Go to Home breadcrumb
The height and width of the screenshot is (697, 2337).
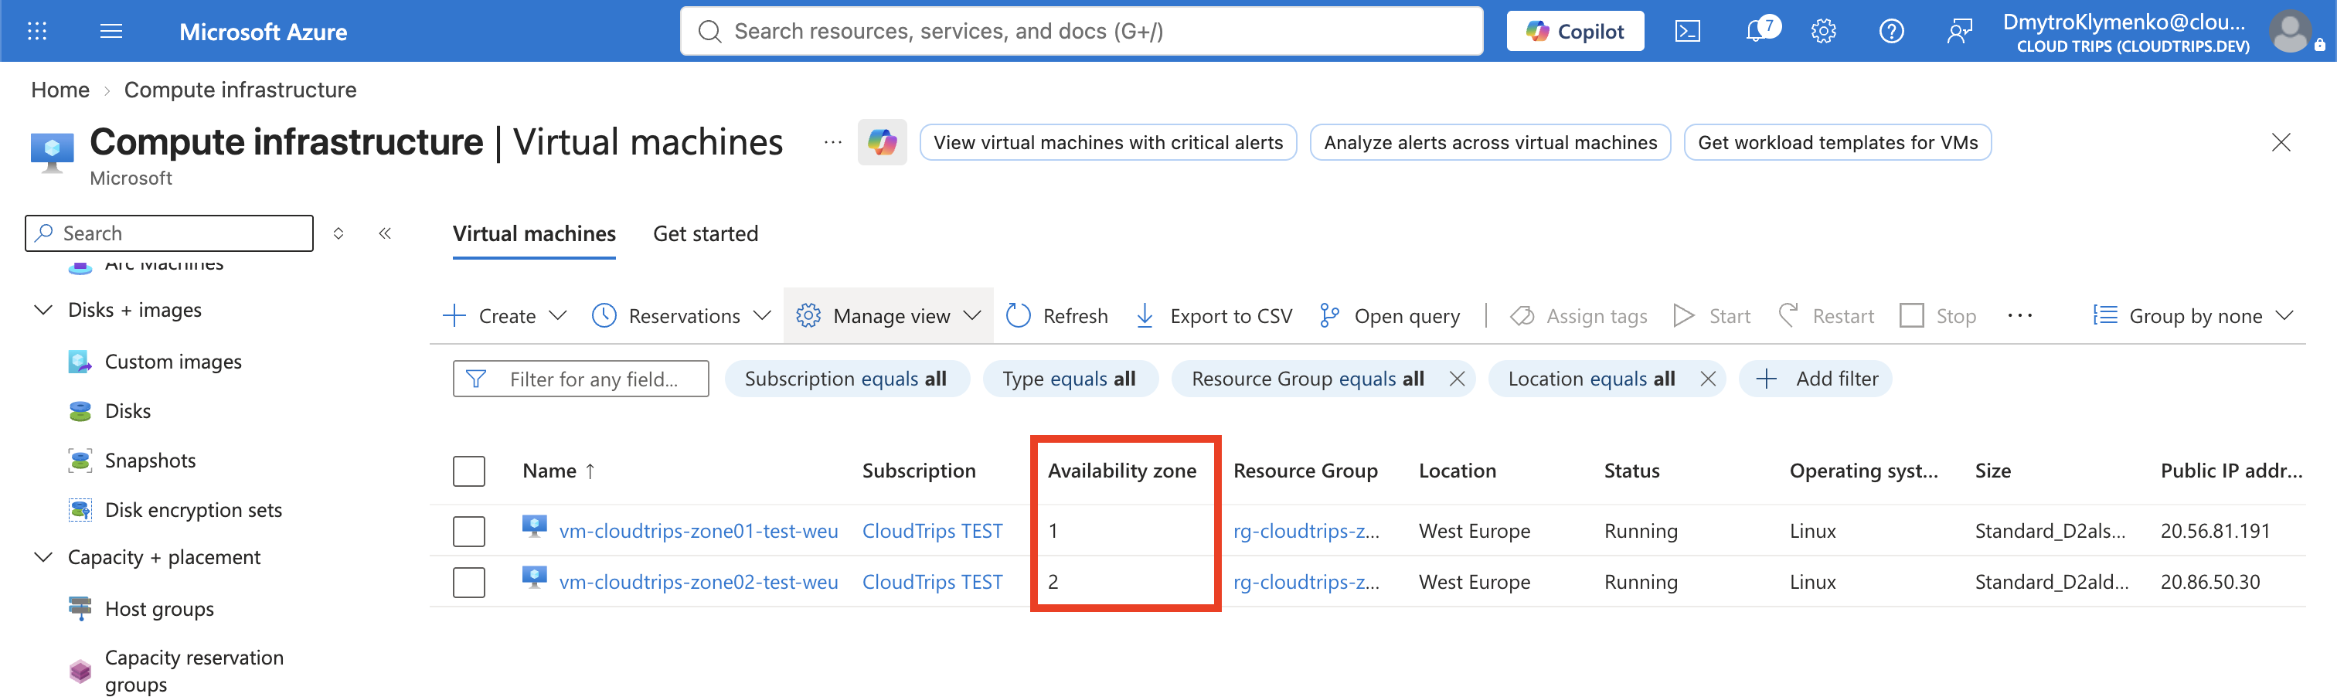coord(60,90)
